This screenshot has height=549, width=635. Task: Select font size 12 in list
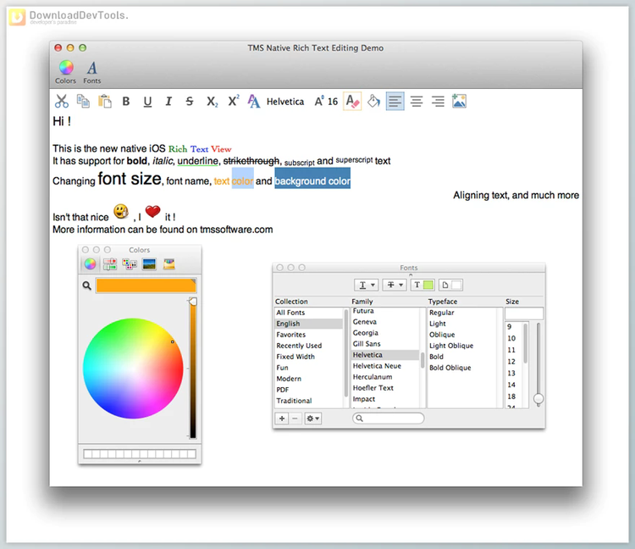click(514, 362)
